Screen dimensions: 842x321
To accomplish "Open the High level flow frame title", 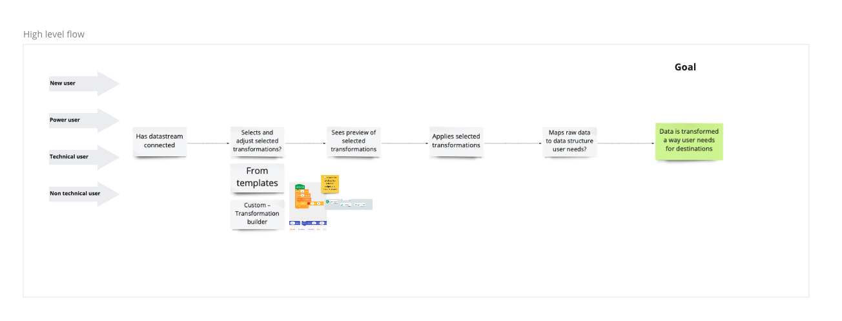I will pyautogui.click(x=54, y=34).
